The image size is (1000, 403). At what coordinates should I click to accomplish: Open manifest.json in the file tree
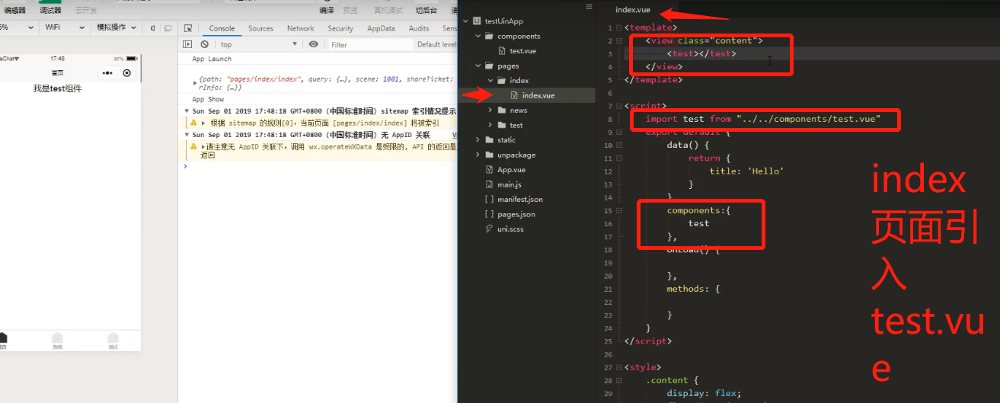point(520,200)
